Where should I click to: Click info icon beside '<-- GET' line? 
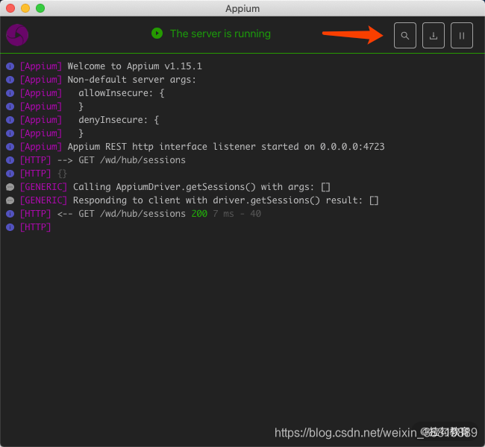coord(10,214)
